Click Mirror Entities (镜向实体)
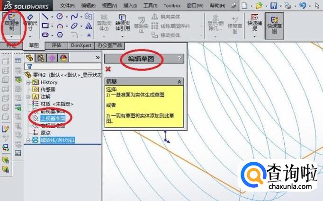Screen dimensions: 323x201 point(166,17)
